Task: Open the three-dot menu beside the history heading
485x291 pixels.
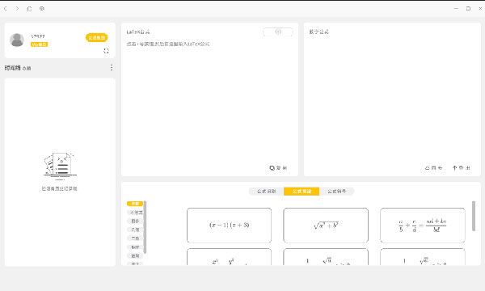Action: (112, 67)
